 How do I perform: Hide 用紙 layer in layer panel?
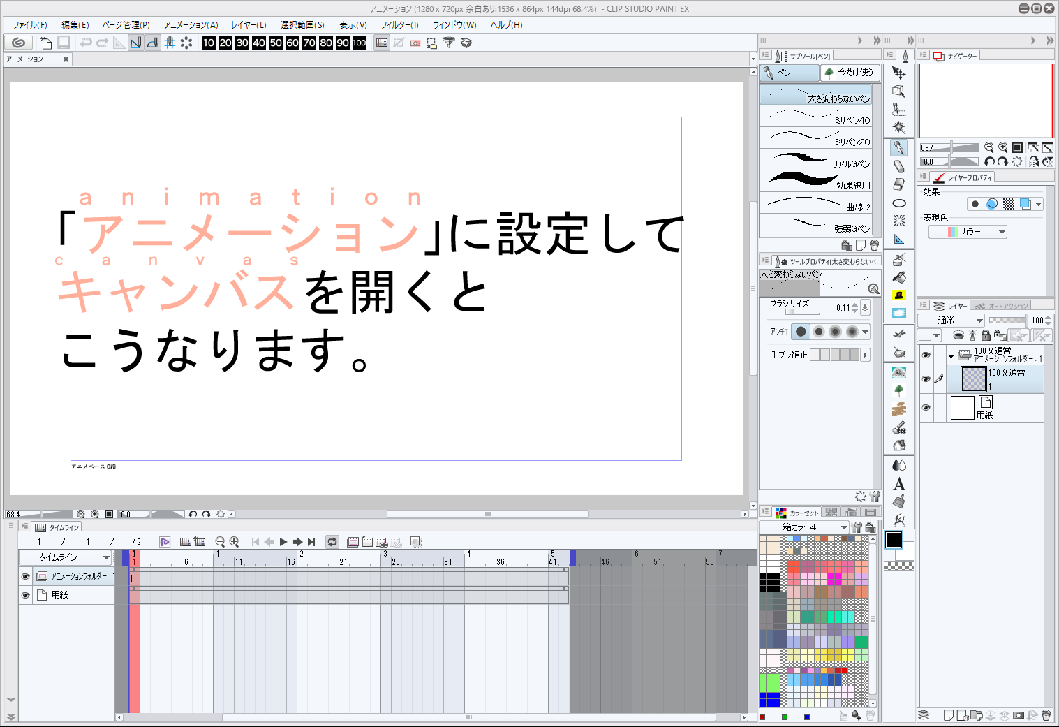point(926,408)
